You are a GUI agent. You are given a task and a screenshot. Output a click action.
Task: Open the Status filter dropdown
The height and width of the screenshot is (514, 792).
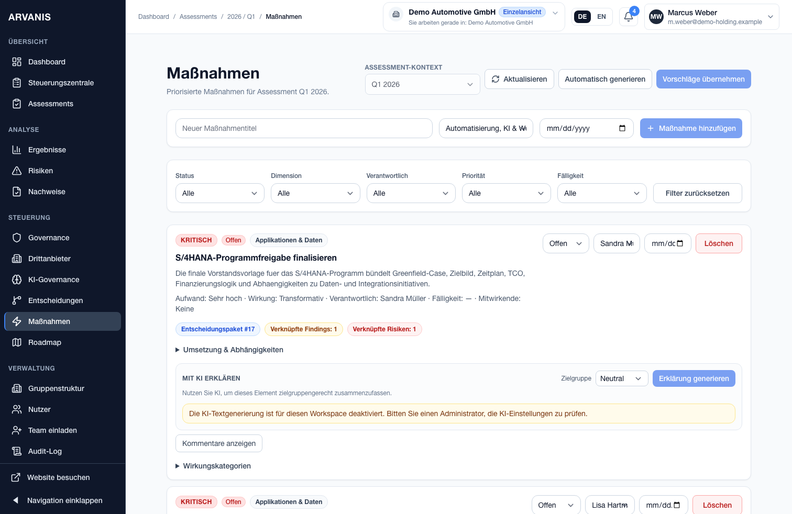point(219,193)
